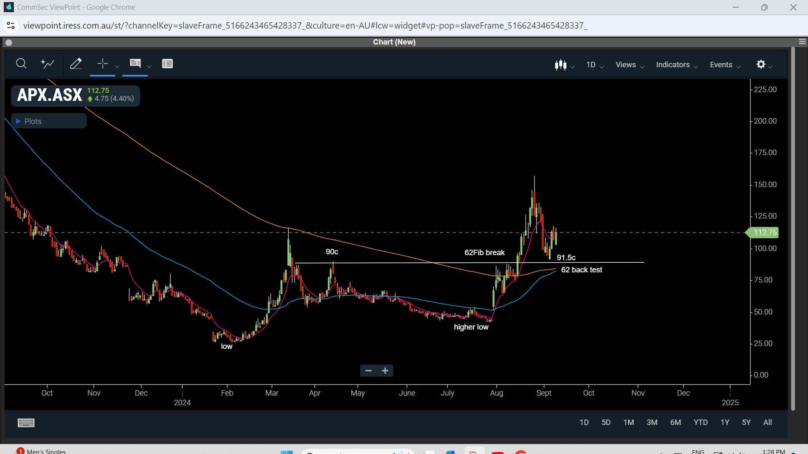Open the widget hamburger menu
Image resolution: width=808 pixels, height=454 pixels.
coord(802,42)
